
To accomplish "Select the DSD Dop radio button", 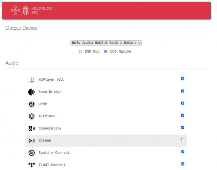I will click(80, 51).
